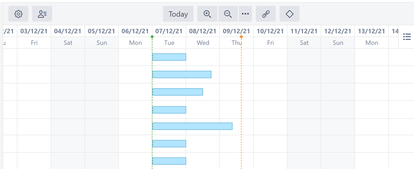The height and width of the screenshot is (169, 414).
Task: Click the Sunday 12/12/21 header
Action: pos(338,31)
